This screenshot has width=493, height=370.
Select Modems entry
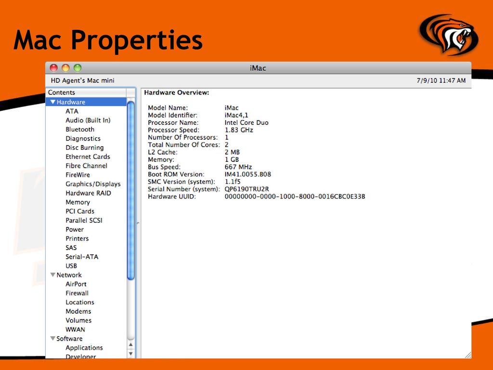78,312
